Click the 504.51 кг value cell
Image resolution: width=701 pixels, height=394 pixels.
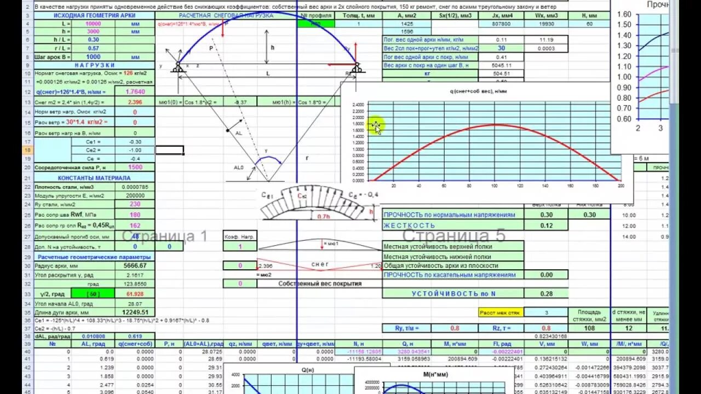[x=501, y=73]
